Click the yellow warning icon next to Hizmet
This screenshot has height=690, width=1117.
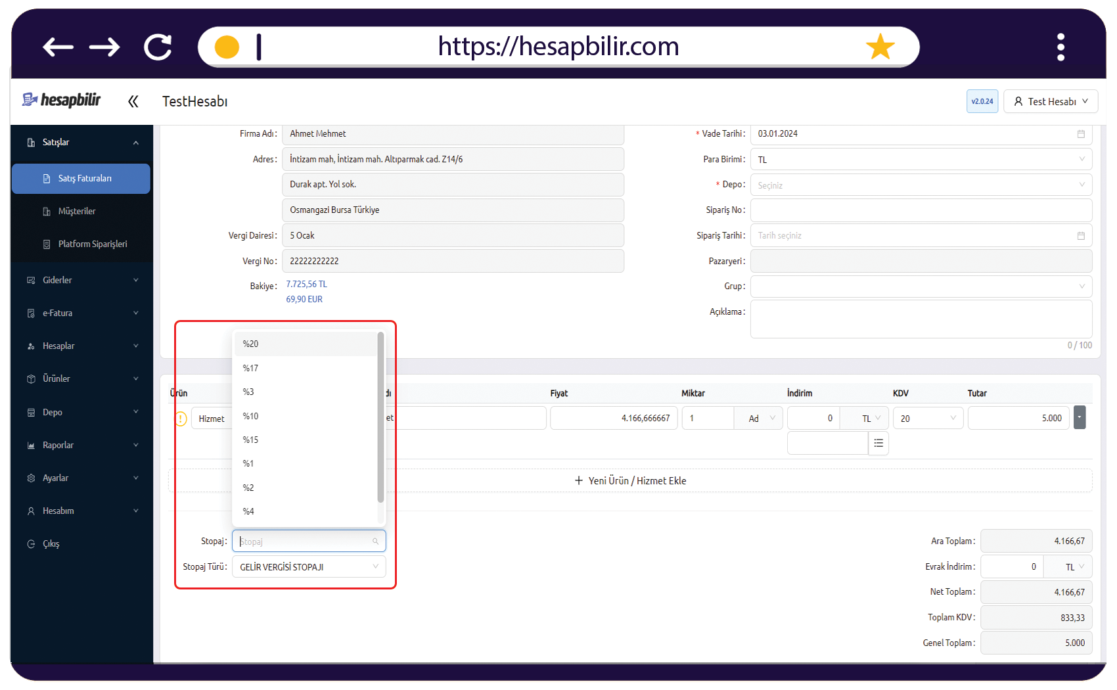pyautogui.click(x=181, y=419)
